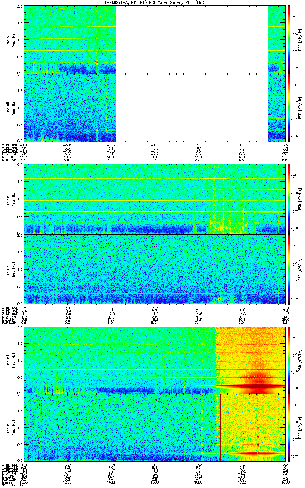This screenshot has width=305, height=488.
Task: Select the 'THA BL freq [Hz]' axis label
Action: 10,39
